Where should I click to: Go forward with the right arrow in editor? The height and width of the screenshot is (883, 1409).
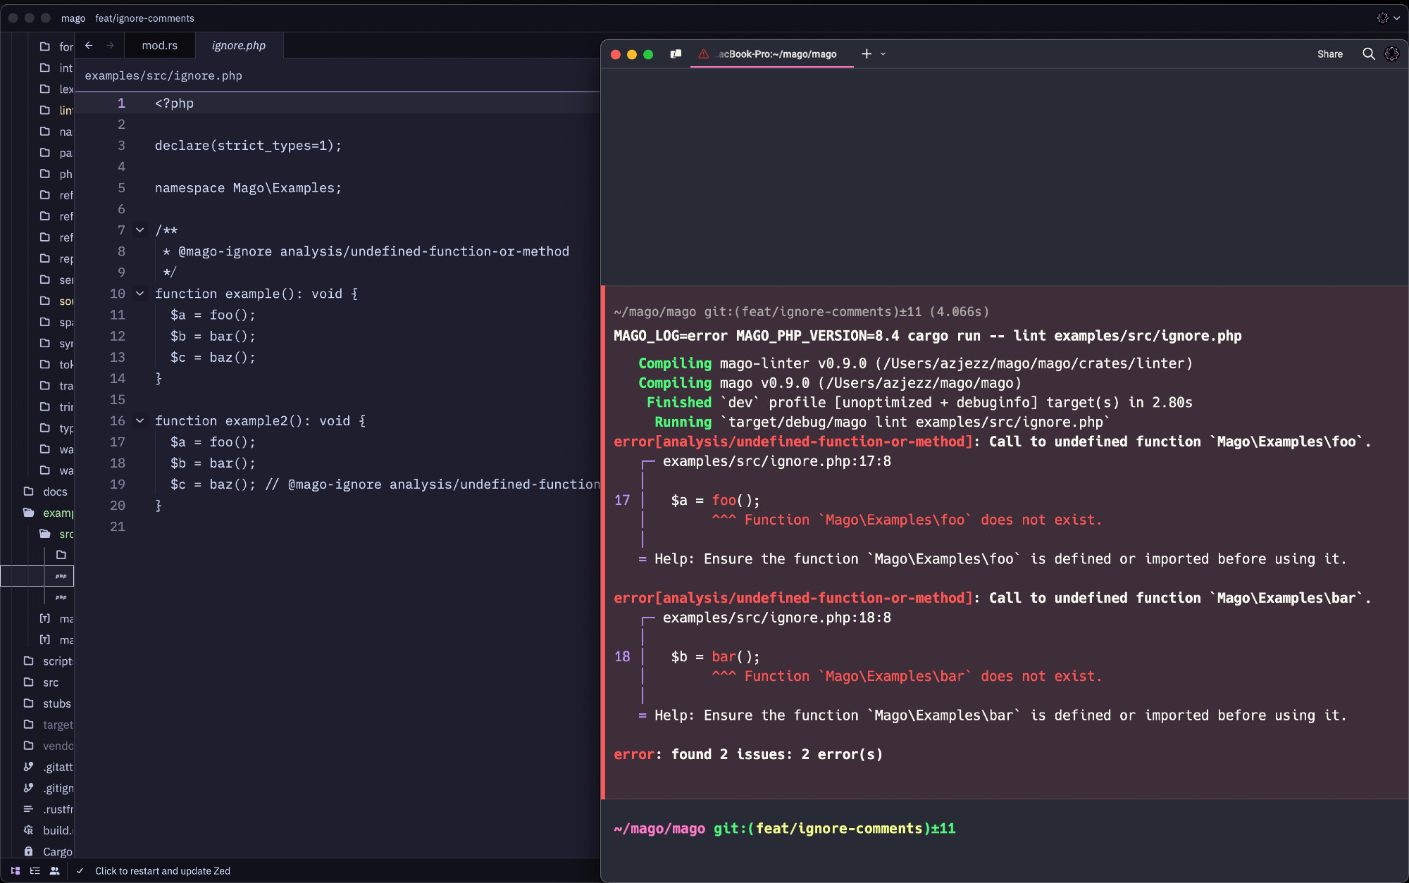110,45
